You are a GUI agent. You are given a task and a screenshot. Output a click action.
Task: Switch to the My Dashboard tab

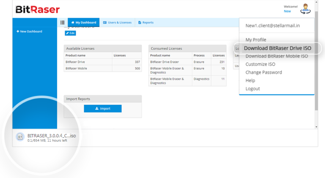[83, 22]
